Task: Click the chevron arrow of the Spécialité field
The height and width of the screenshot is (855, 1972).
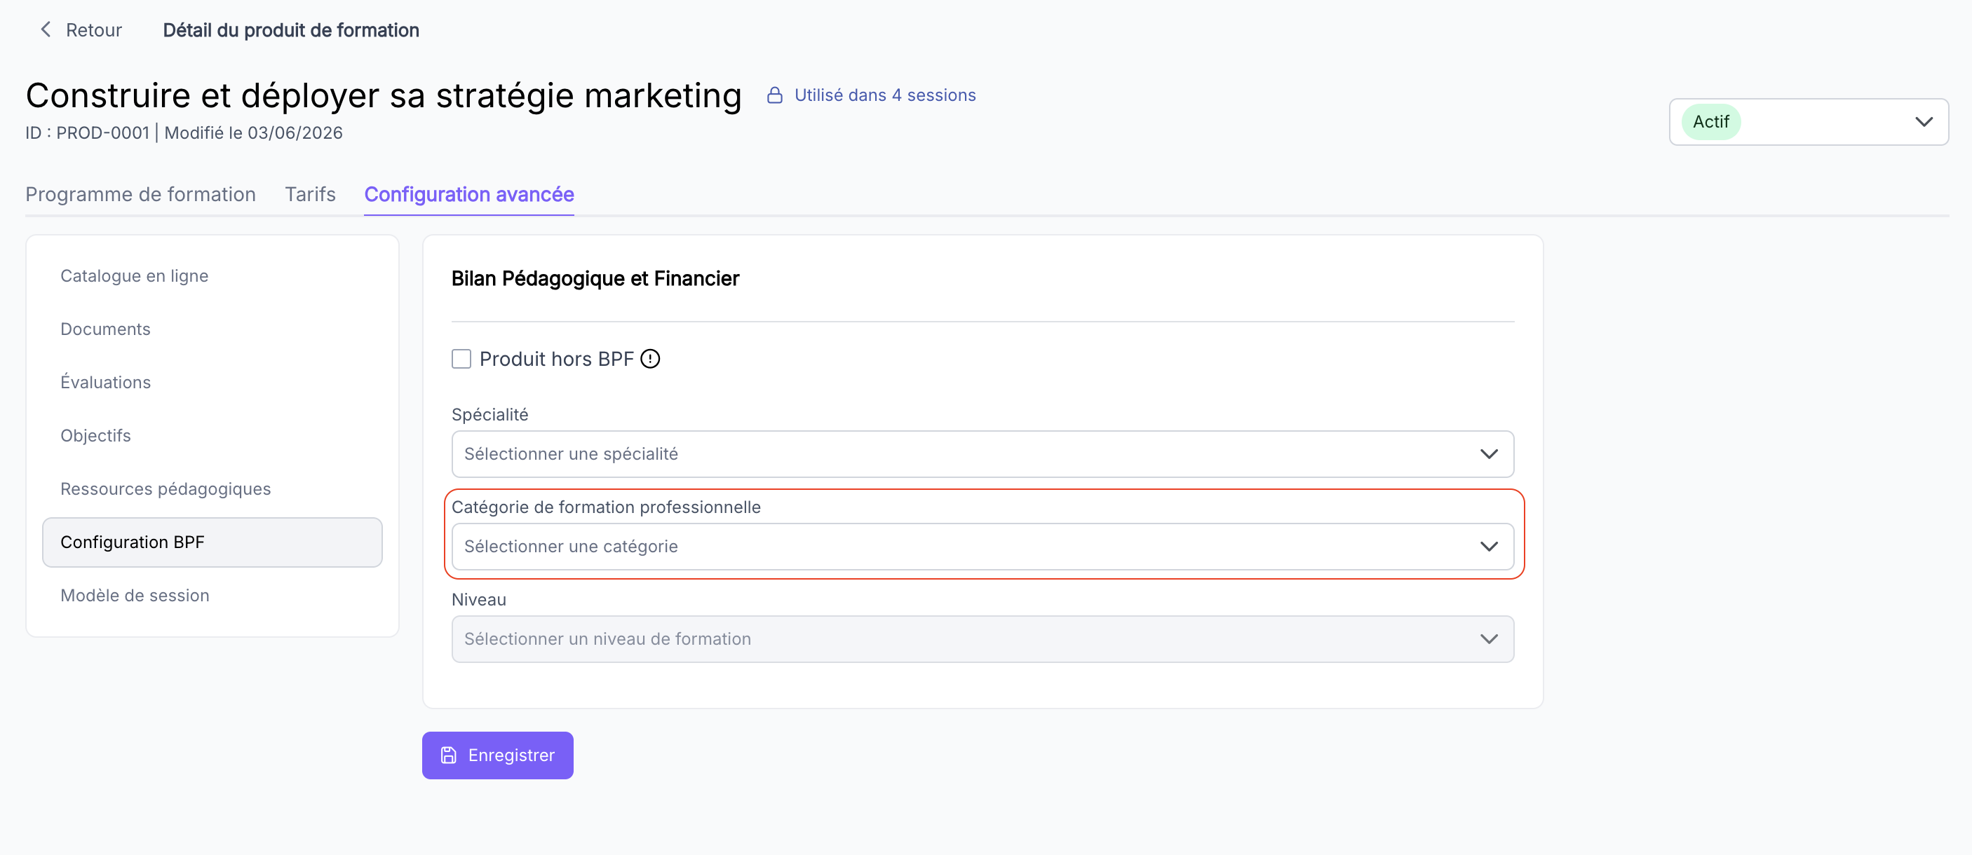Action: (x=1489, y=453)
